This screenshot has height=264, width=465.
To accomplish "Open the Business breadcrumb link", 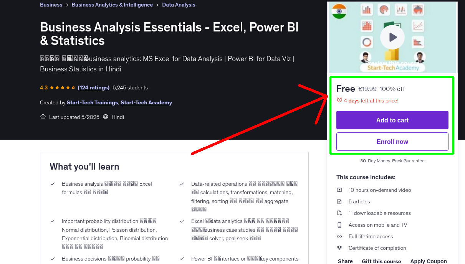I will [51, 5].
